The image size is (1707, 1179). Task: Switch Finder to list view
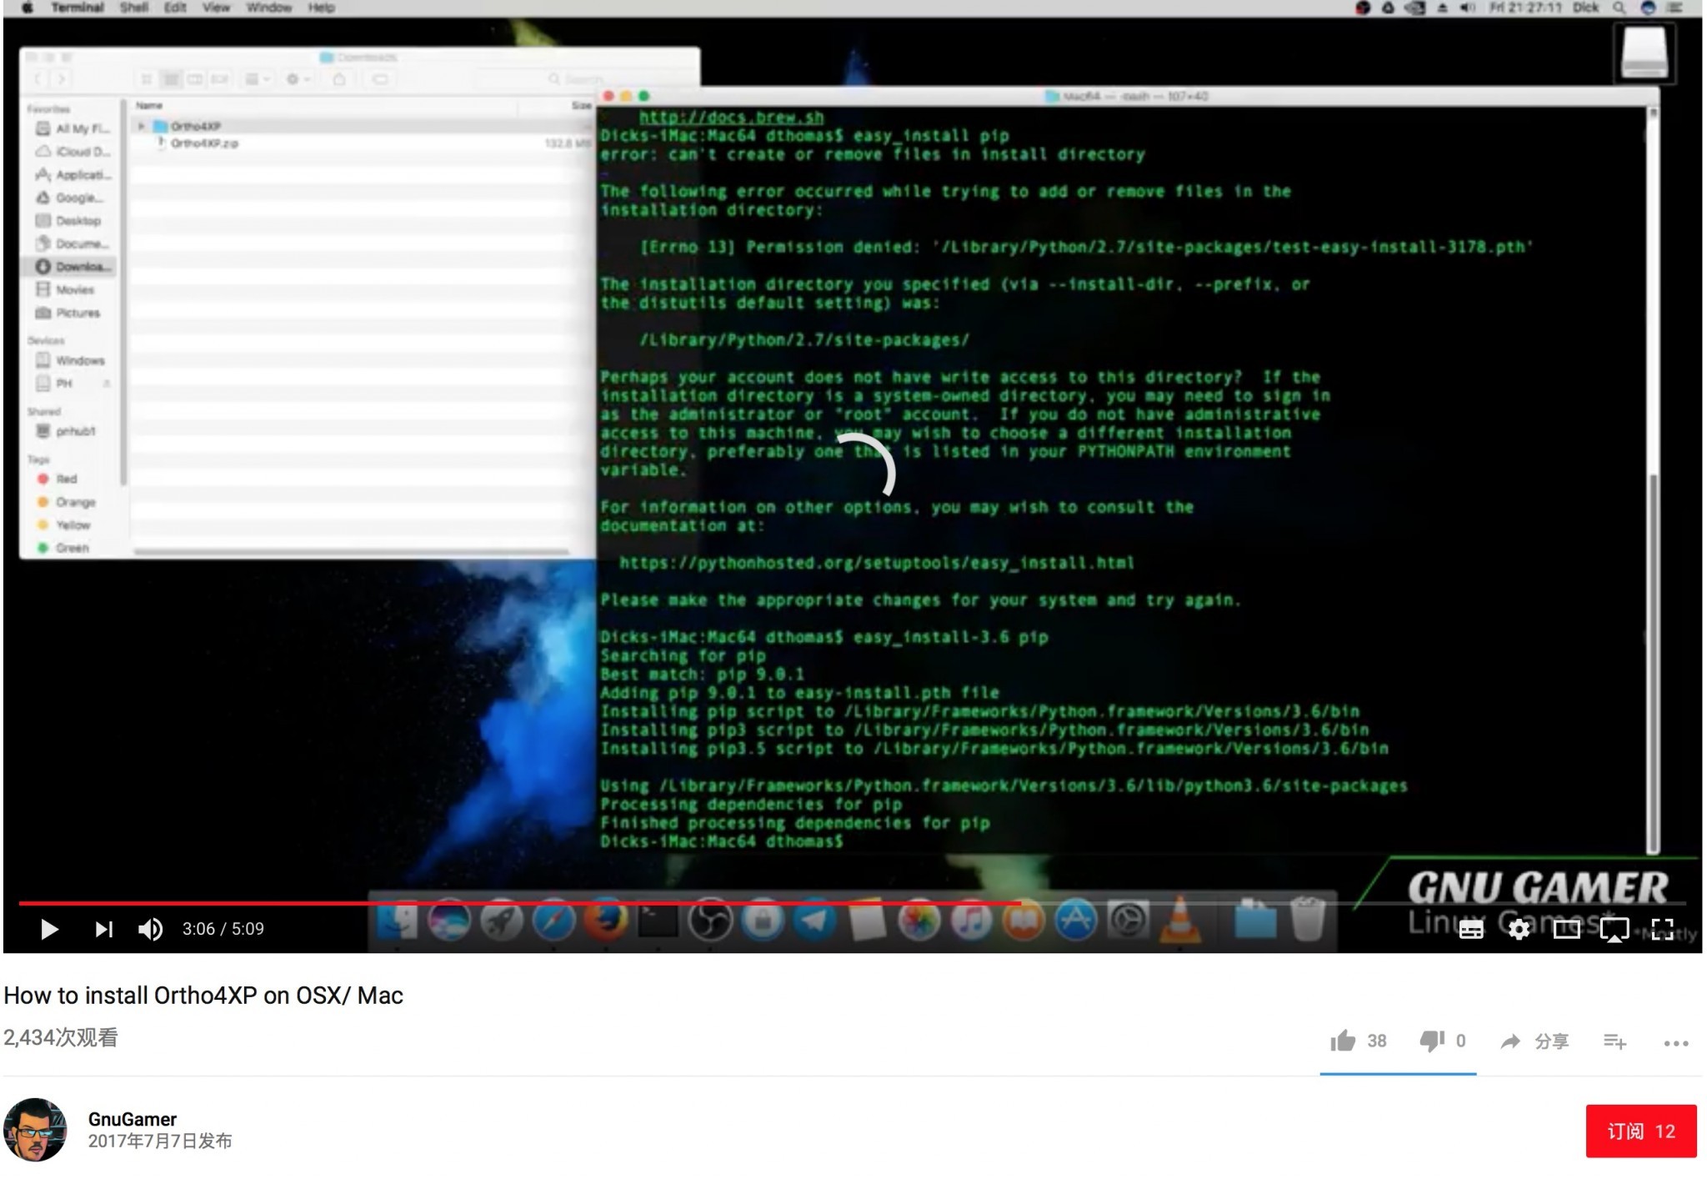point(171,79)
